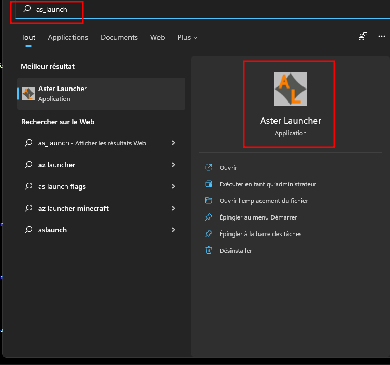The image size is (390, 365).
Task: Click the search magnifier icon in search box
Action: [27, 9]
